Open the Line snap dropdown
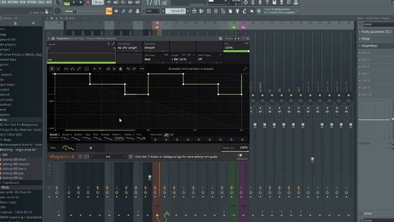Viewport: 394px width, 222px height. pyautogui.click(x=153, y=11)
